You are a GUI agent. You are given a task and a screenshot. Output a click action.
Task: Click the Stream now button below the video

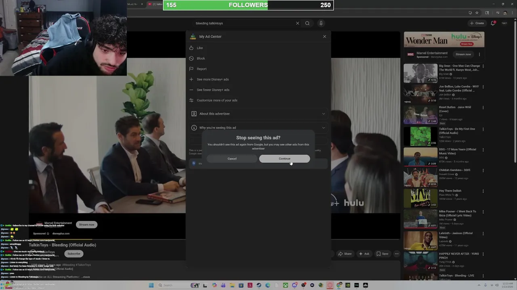click(86, 225)
